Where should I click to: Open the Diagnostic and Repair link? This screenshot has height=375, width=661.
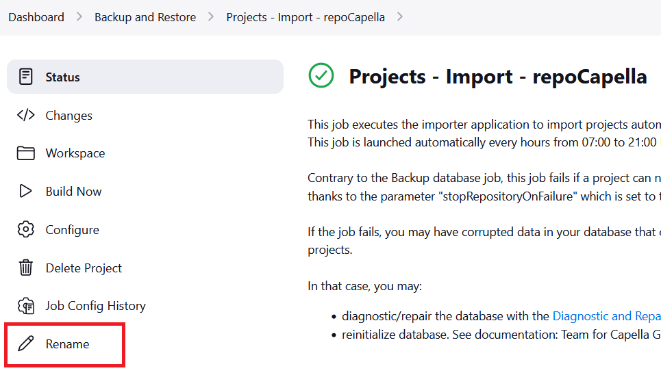[x=606, y=316]
